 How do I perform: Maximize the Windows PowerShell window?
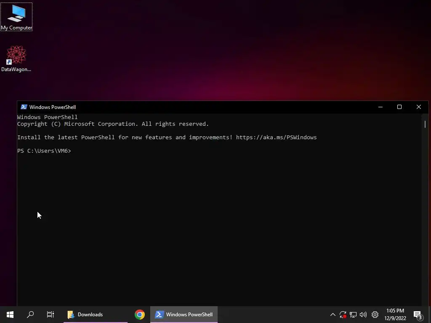pyautogui.click(x=399, y=107)
